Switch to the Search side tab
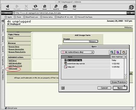The height and width of the screenshot is (110, 136). [3, 49]
